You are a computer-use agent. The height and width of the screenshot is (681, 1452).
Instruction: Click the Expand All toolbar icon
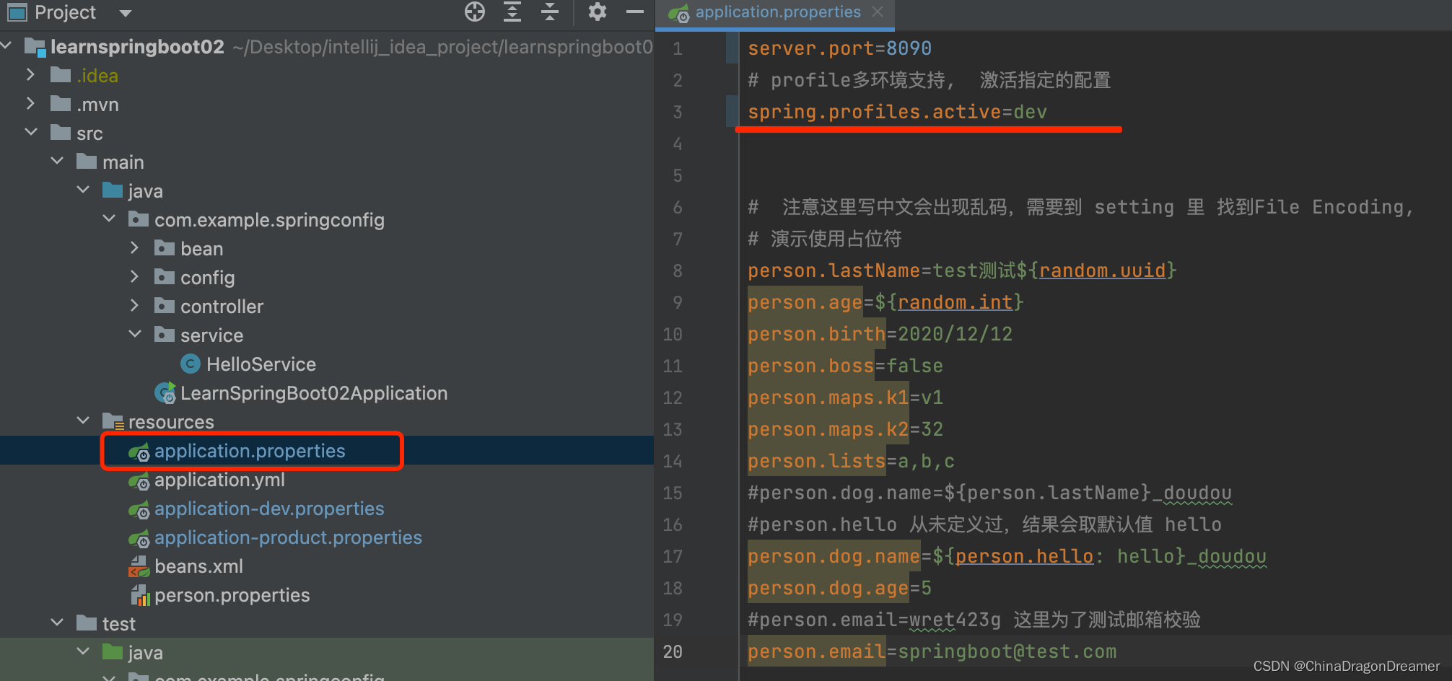pos(512,12)
